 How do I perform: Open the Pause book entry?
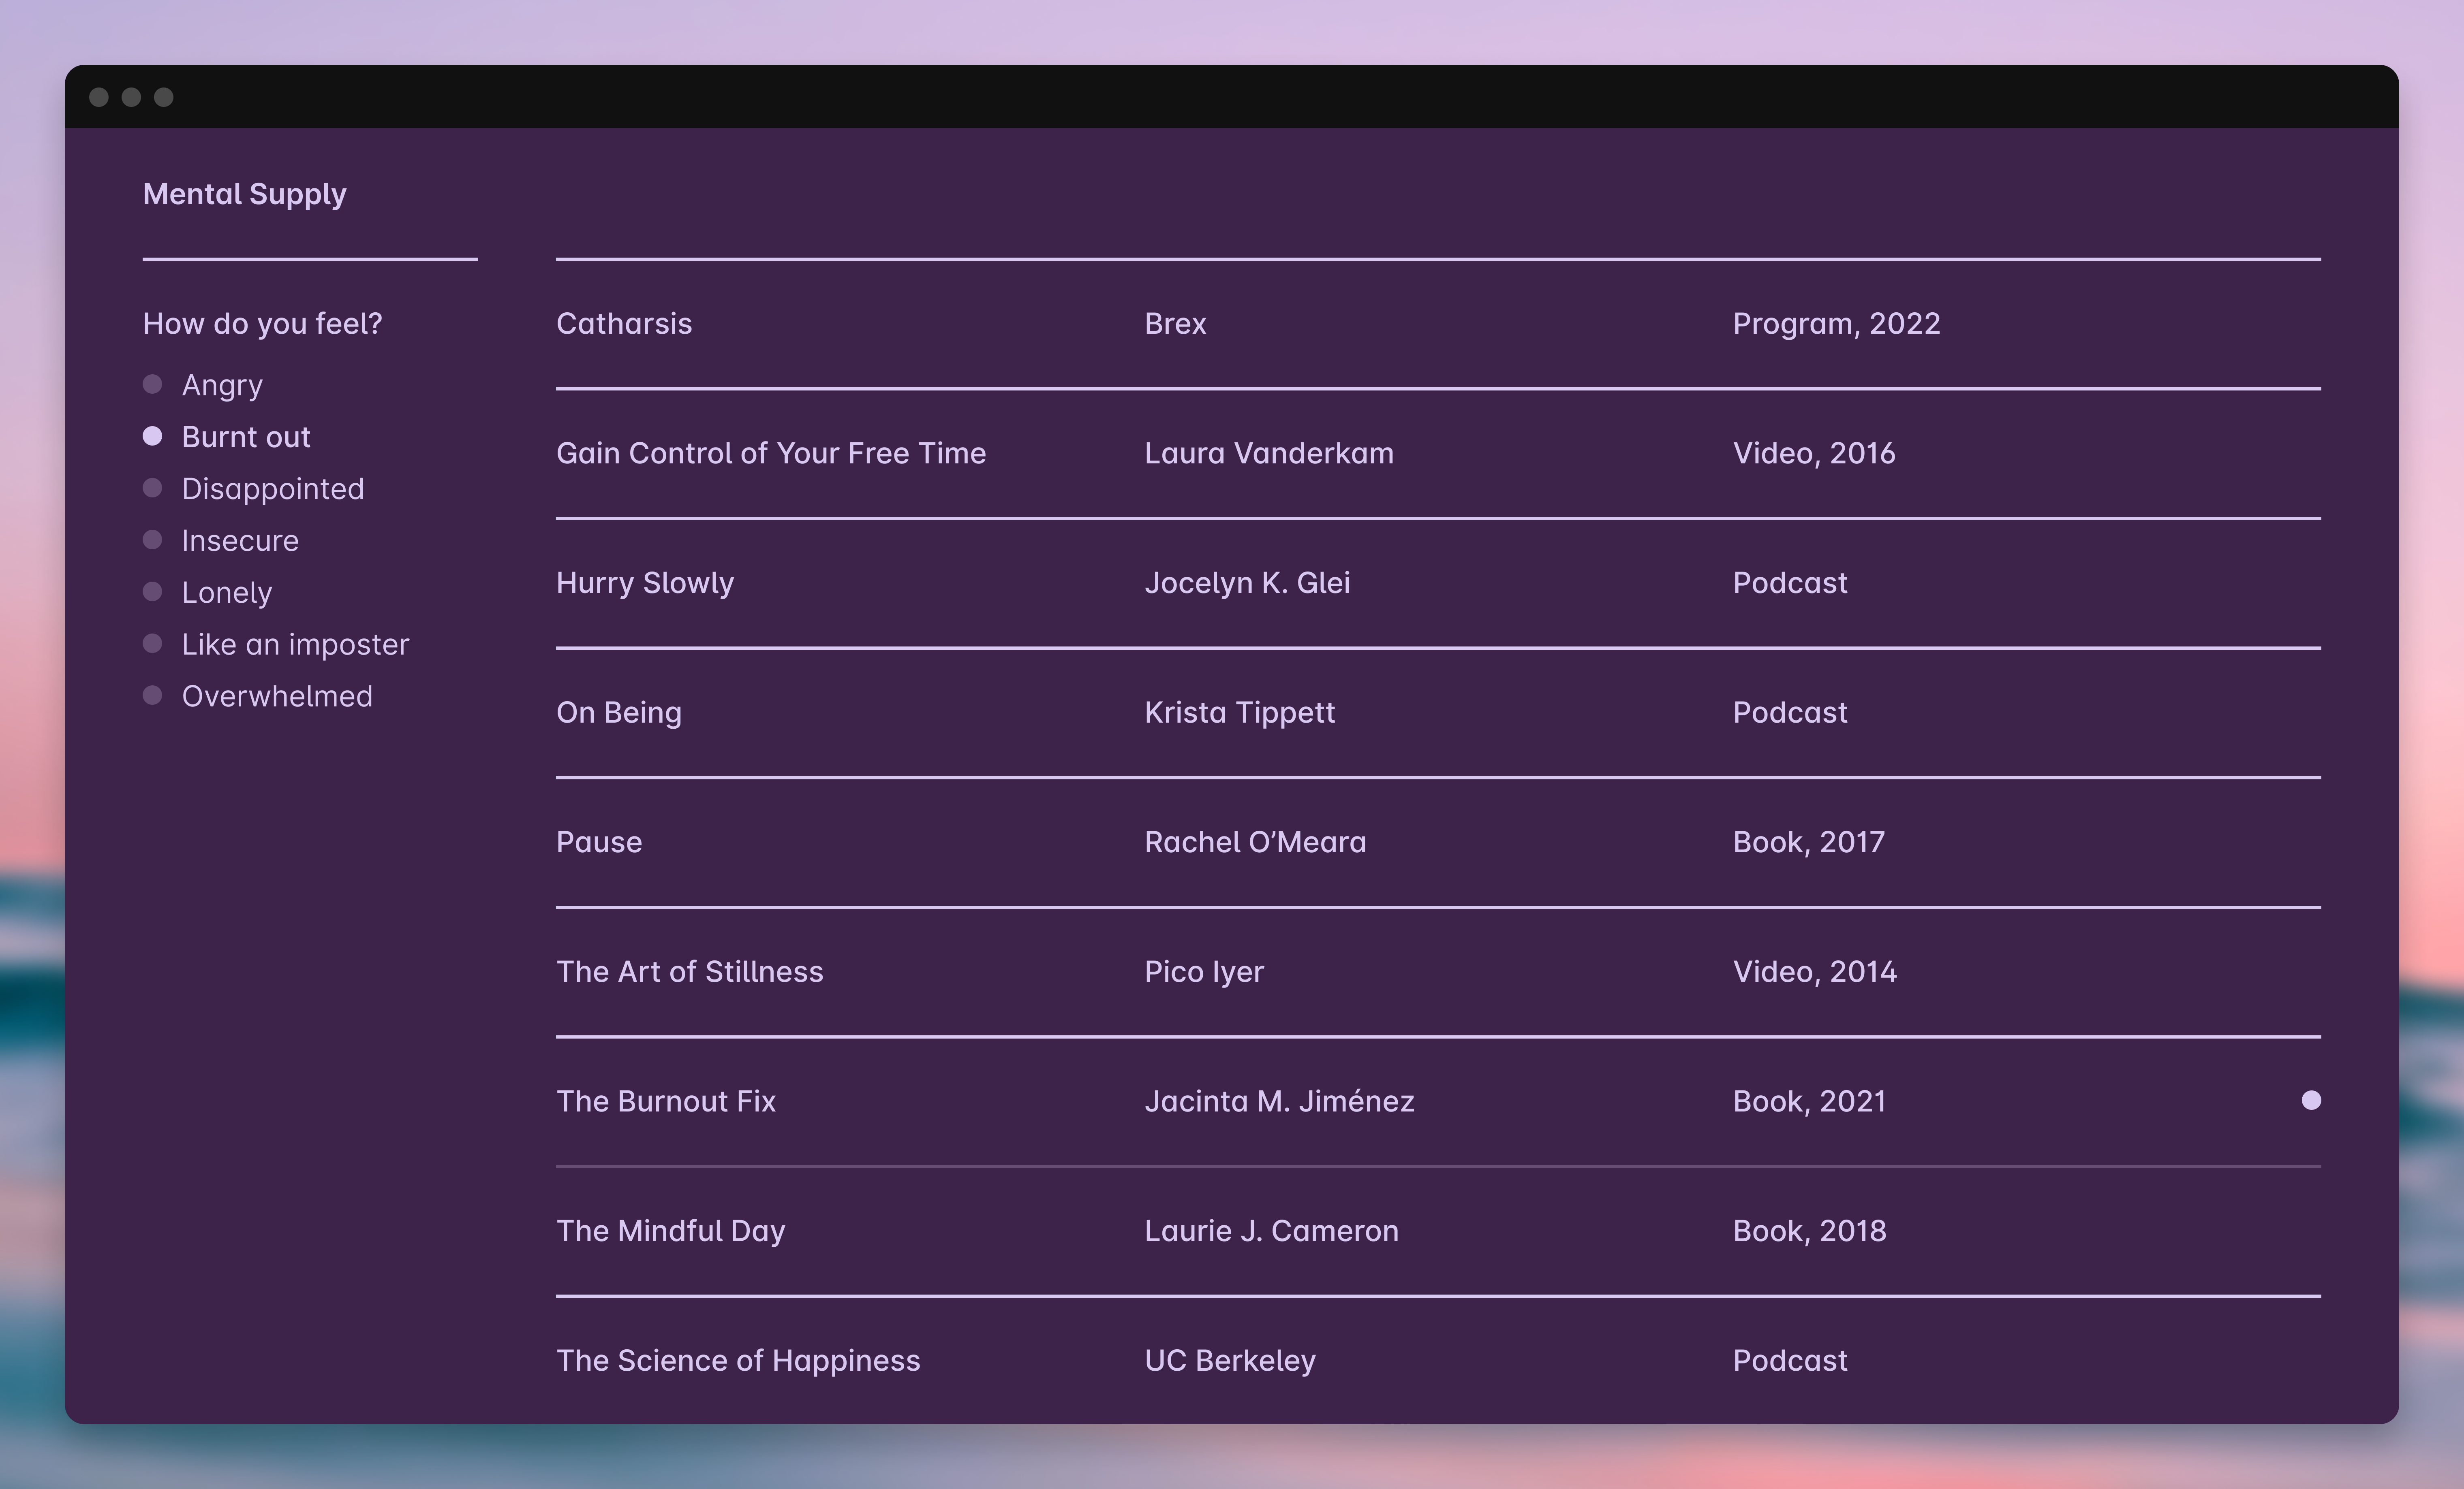coord(599,841)
